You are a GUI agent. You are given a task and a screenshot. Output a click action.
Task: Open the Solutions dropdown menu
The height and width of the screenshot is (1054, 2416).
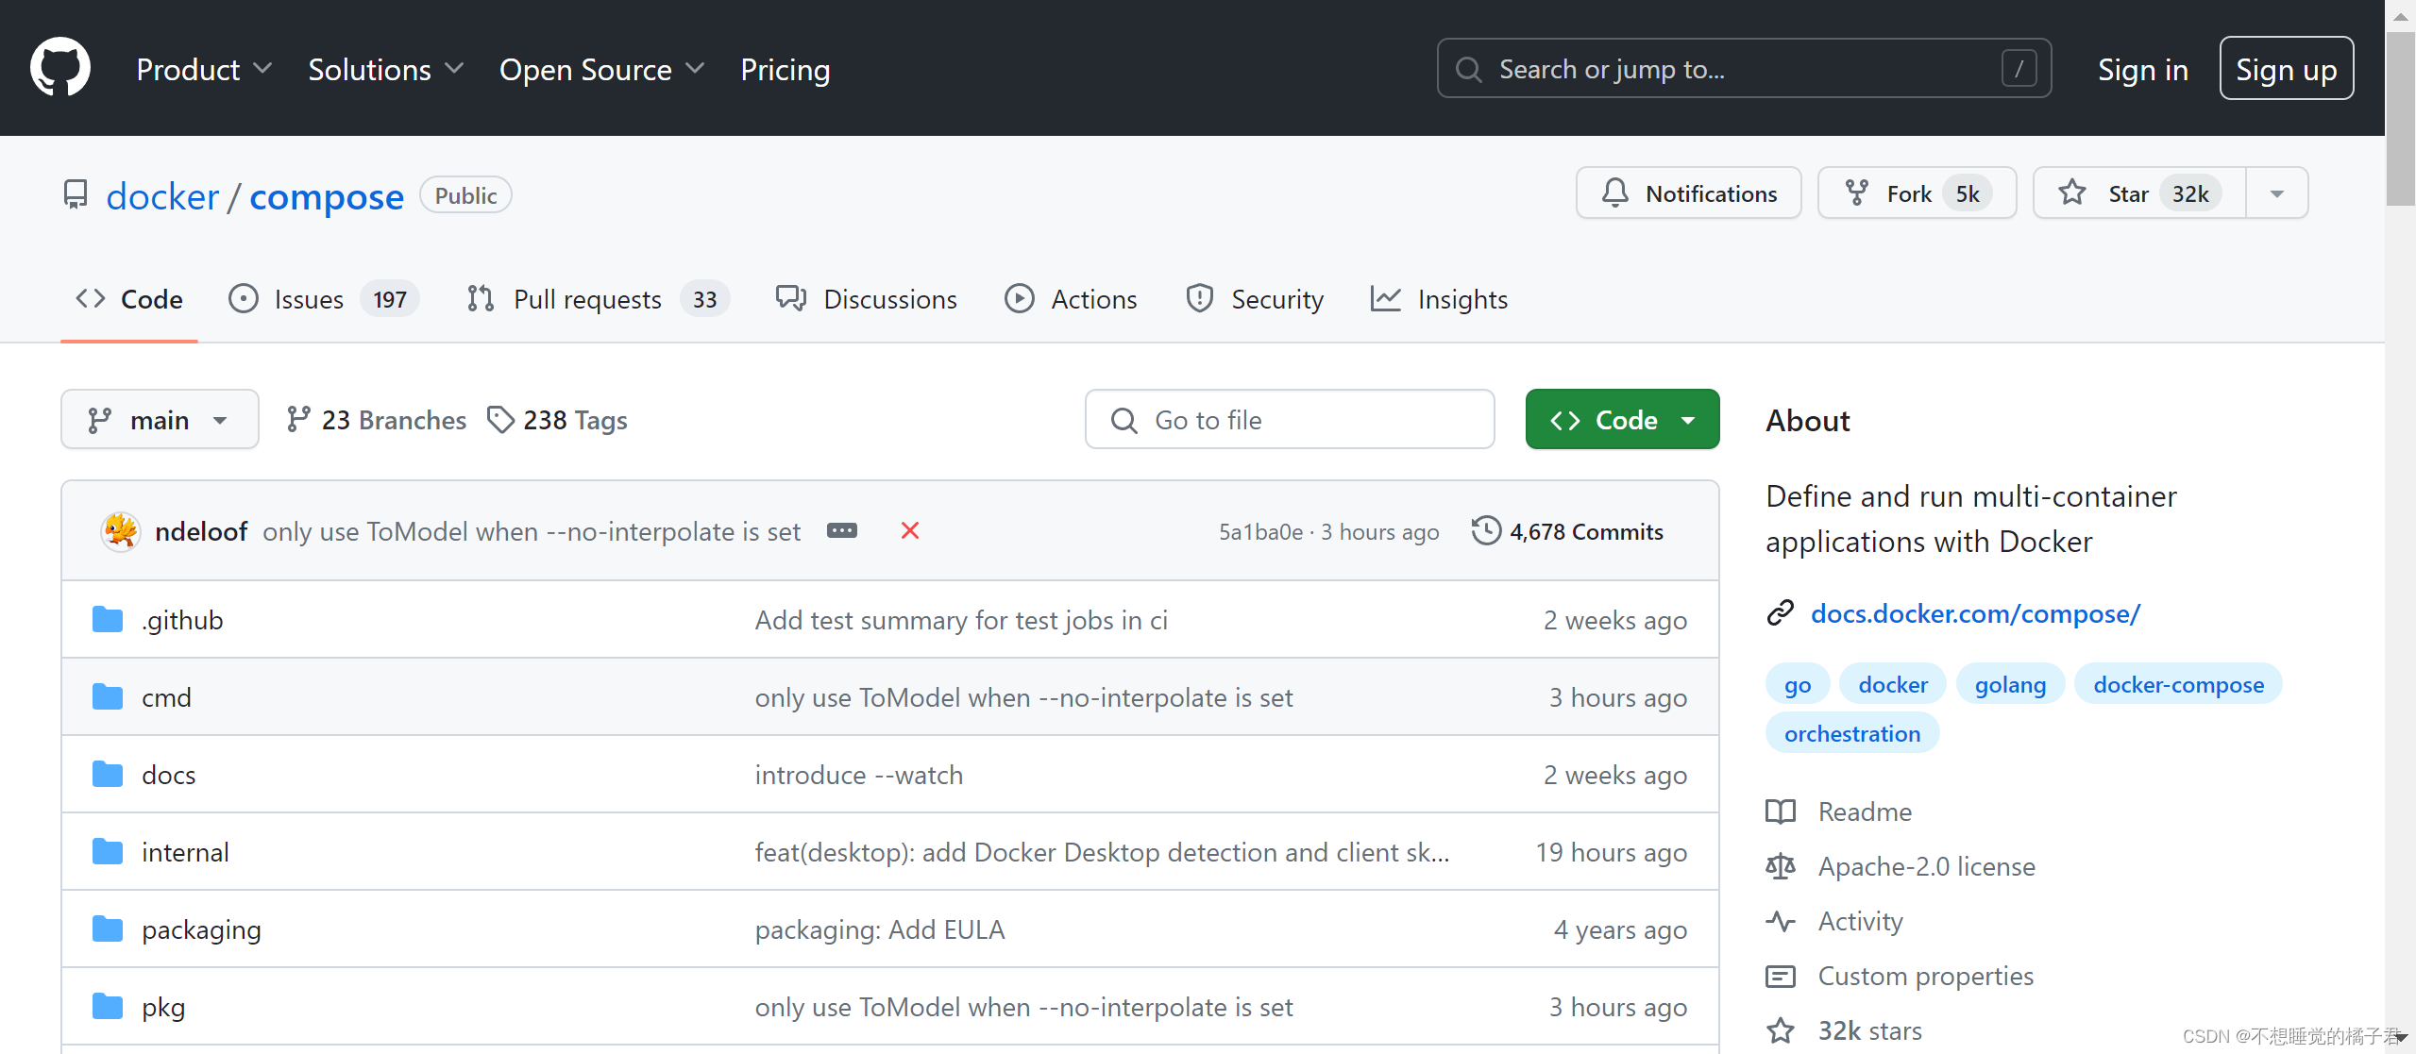tap(386, 69)
